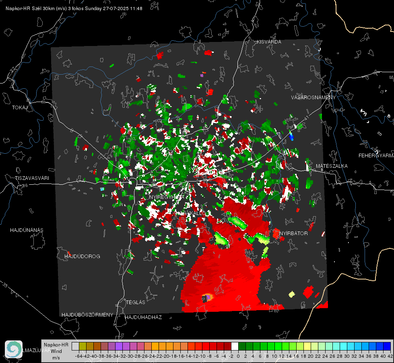Click the m/s unit label in legend
Screen dimensions: 394x363
[x=56, y=358]
